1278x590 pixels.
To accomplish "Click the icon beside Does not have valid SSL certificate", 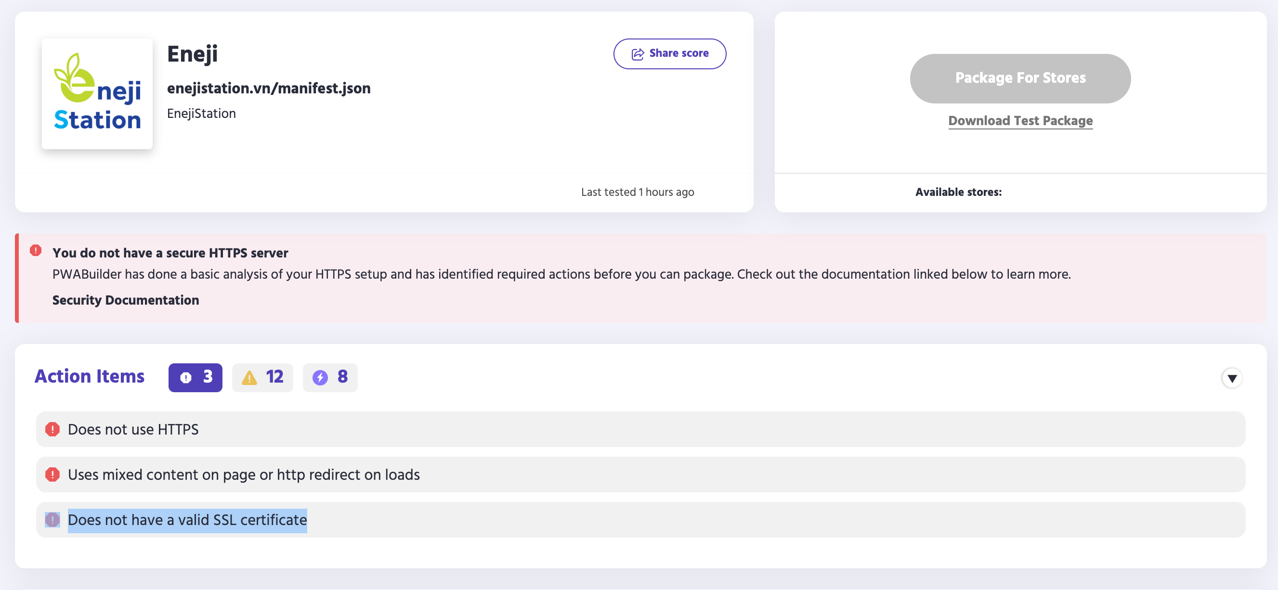I will pos(52,520).
